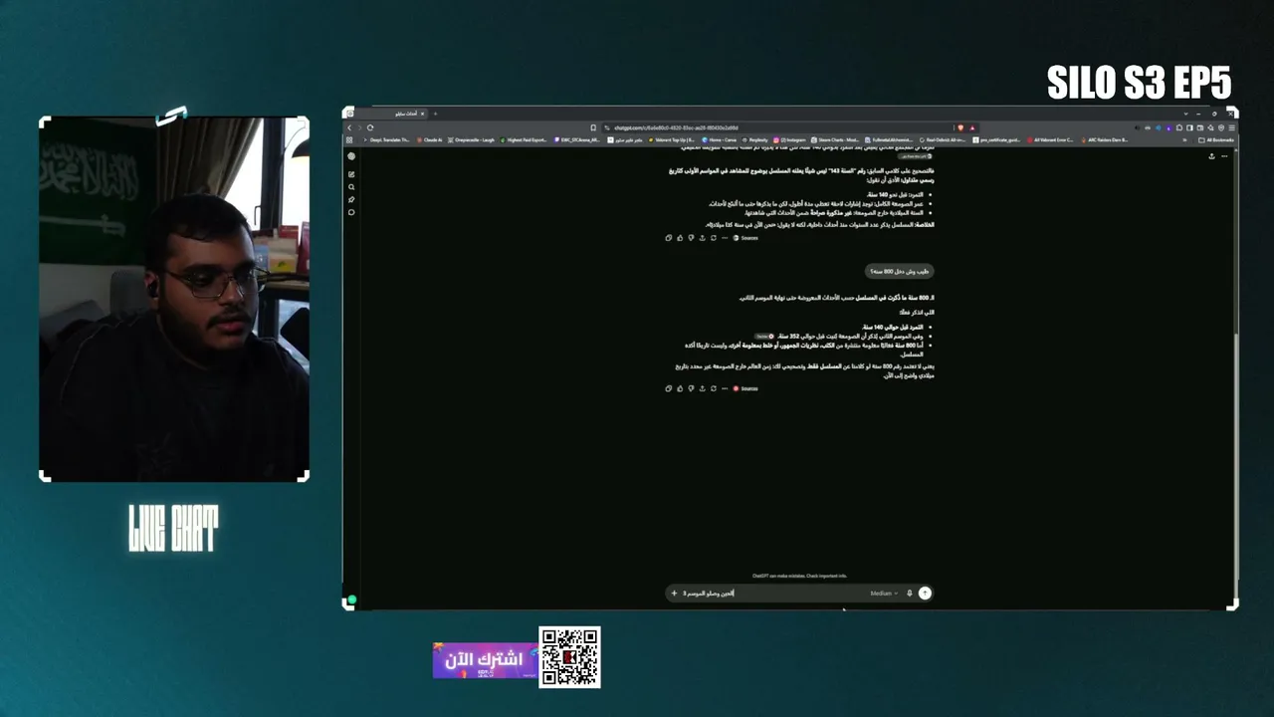Dislike the last ChatGPT response
1274x717 pixels.
(x=691, y=388)
